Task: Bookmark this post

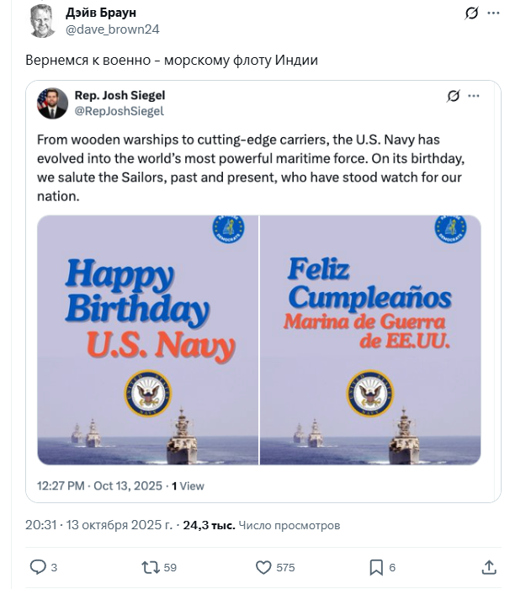Action: point(376,567)
